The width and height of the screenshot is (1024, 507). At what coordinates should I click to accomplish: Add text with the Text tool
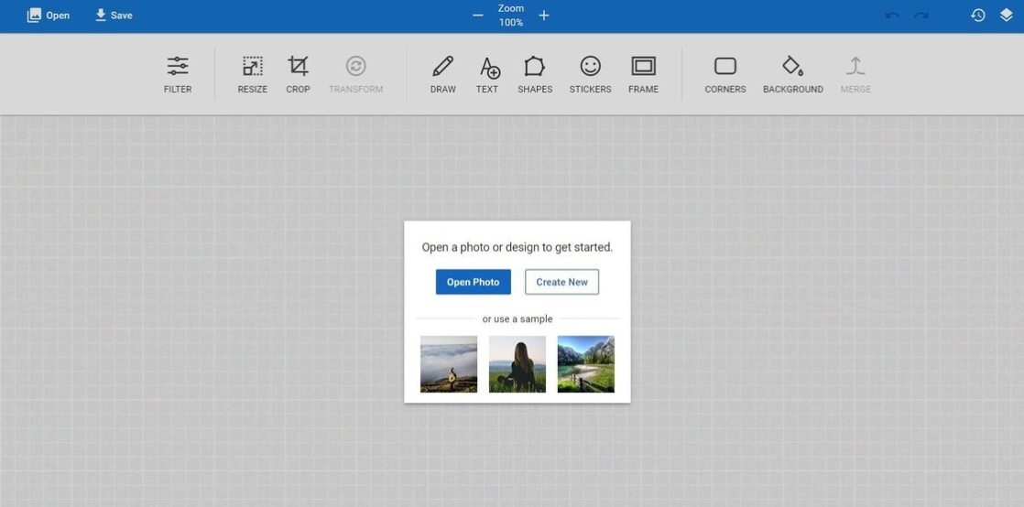(x=487, y=74)
